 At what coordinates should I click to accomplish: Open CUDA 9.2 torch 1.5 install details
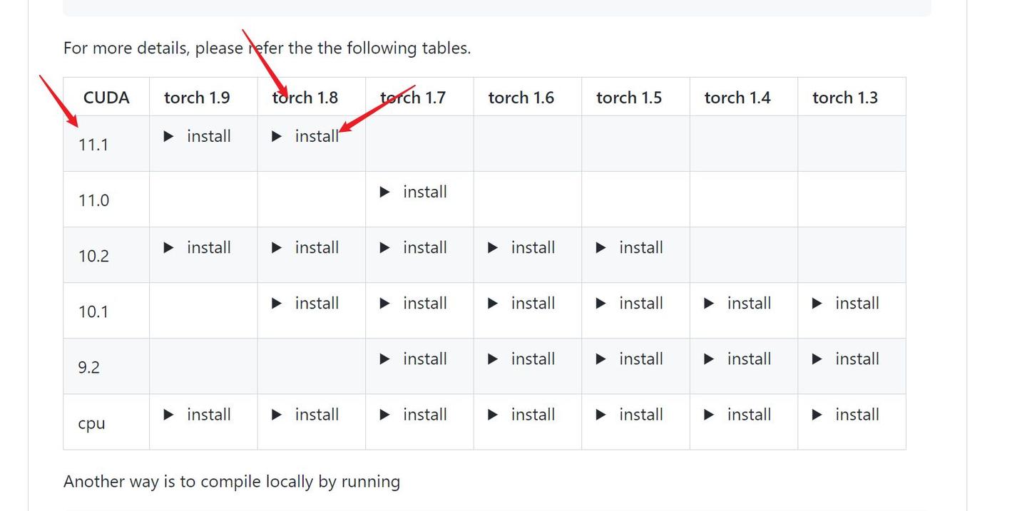630,358
